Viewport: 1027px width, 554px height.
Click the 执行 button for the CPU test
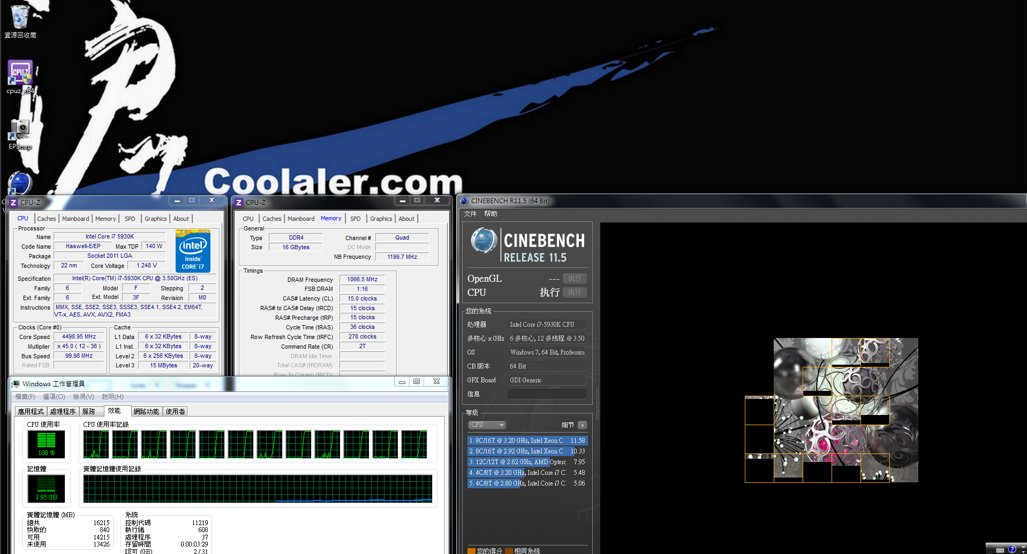pos(575,293)
